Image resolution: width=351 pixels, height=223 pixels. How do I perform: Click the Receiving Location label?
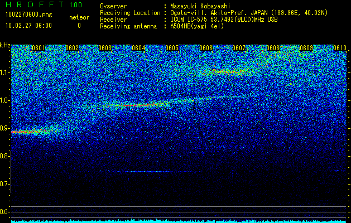click(x=130, y=13)
